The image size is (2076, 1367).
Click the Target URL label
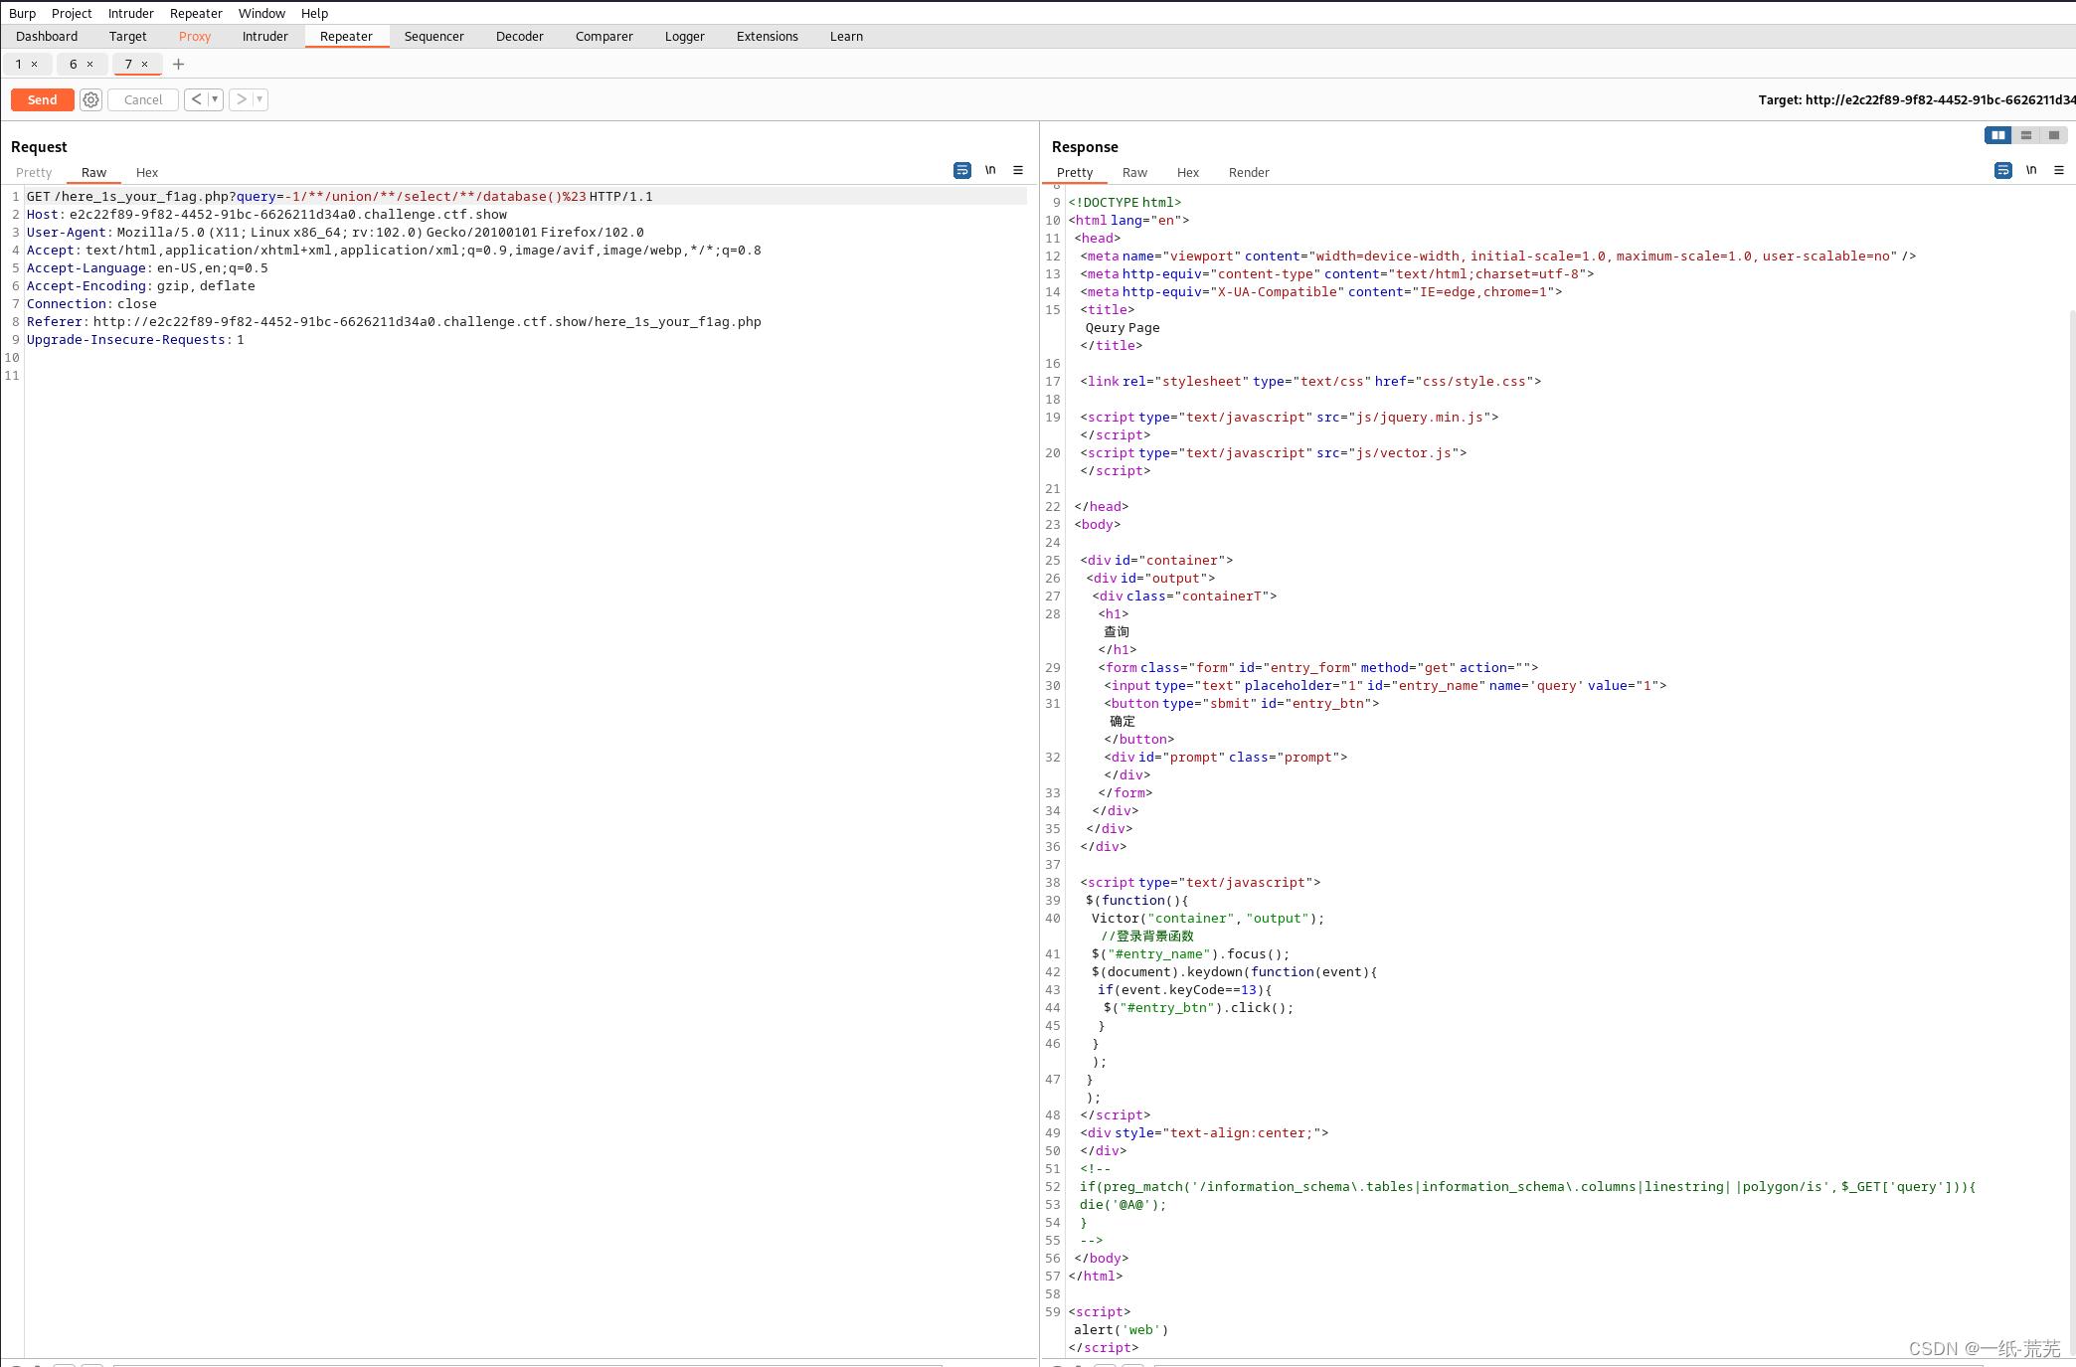click(1916, 99)
